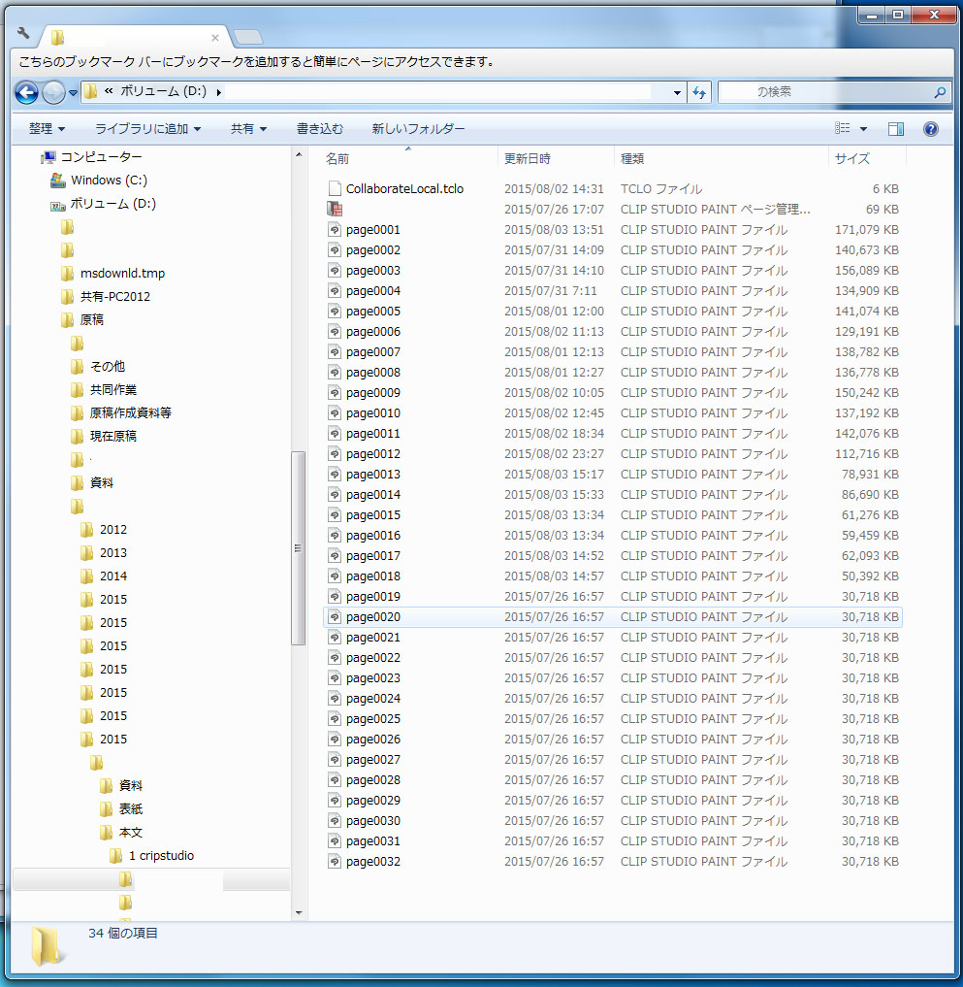Select file name page0003
Screen dimensions: 963x987
373,271
